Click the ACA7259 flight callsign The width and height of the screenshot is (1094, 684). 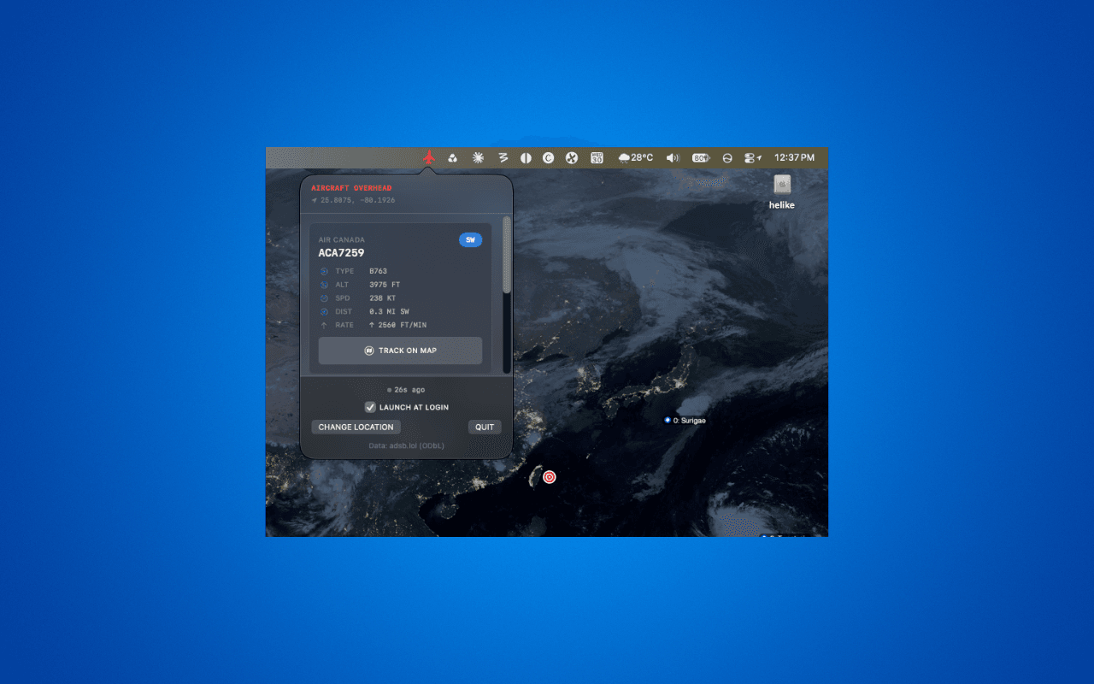click(x=341, y=253)
